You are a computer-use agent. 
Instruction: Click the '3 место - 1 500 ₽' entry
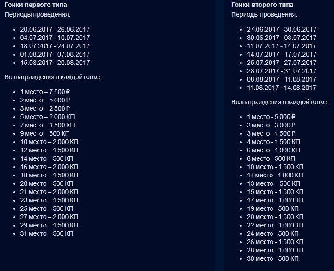pos(271,133)
